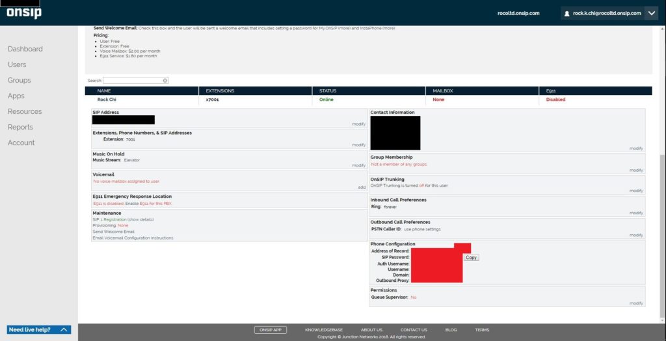The width and height of the screenshot is (666, 341).
Task: Copy the SIP password
Action: pos(472,258)
